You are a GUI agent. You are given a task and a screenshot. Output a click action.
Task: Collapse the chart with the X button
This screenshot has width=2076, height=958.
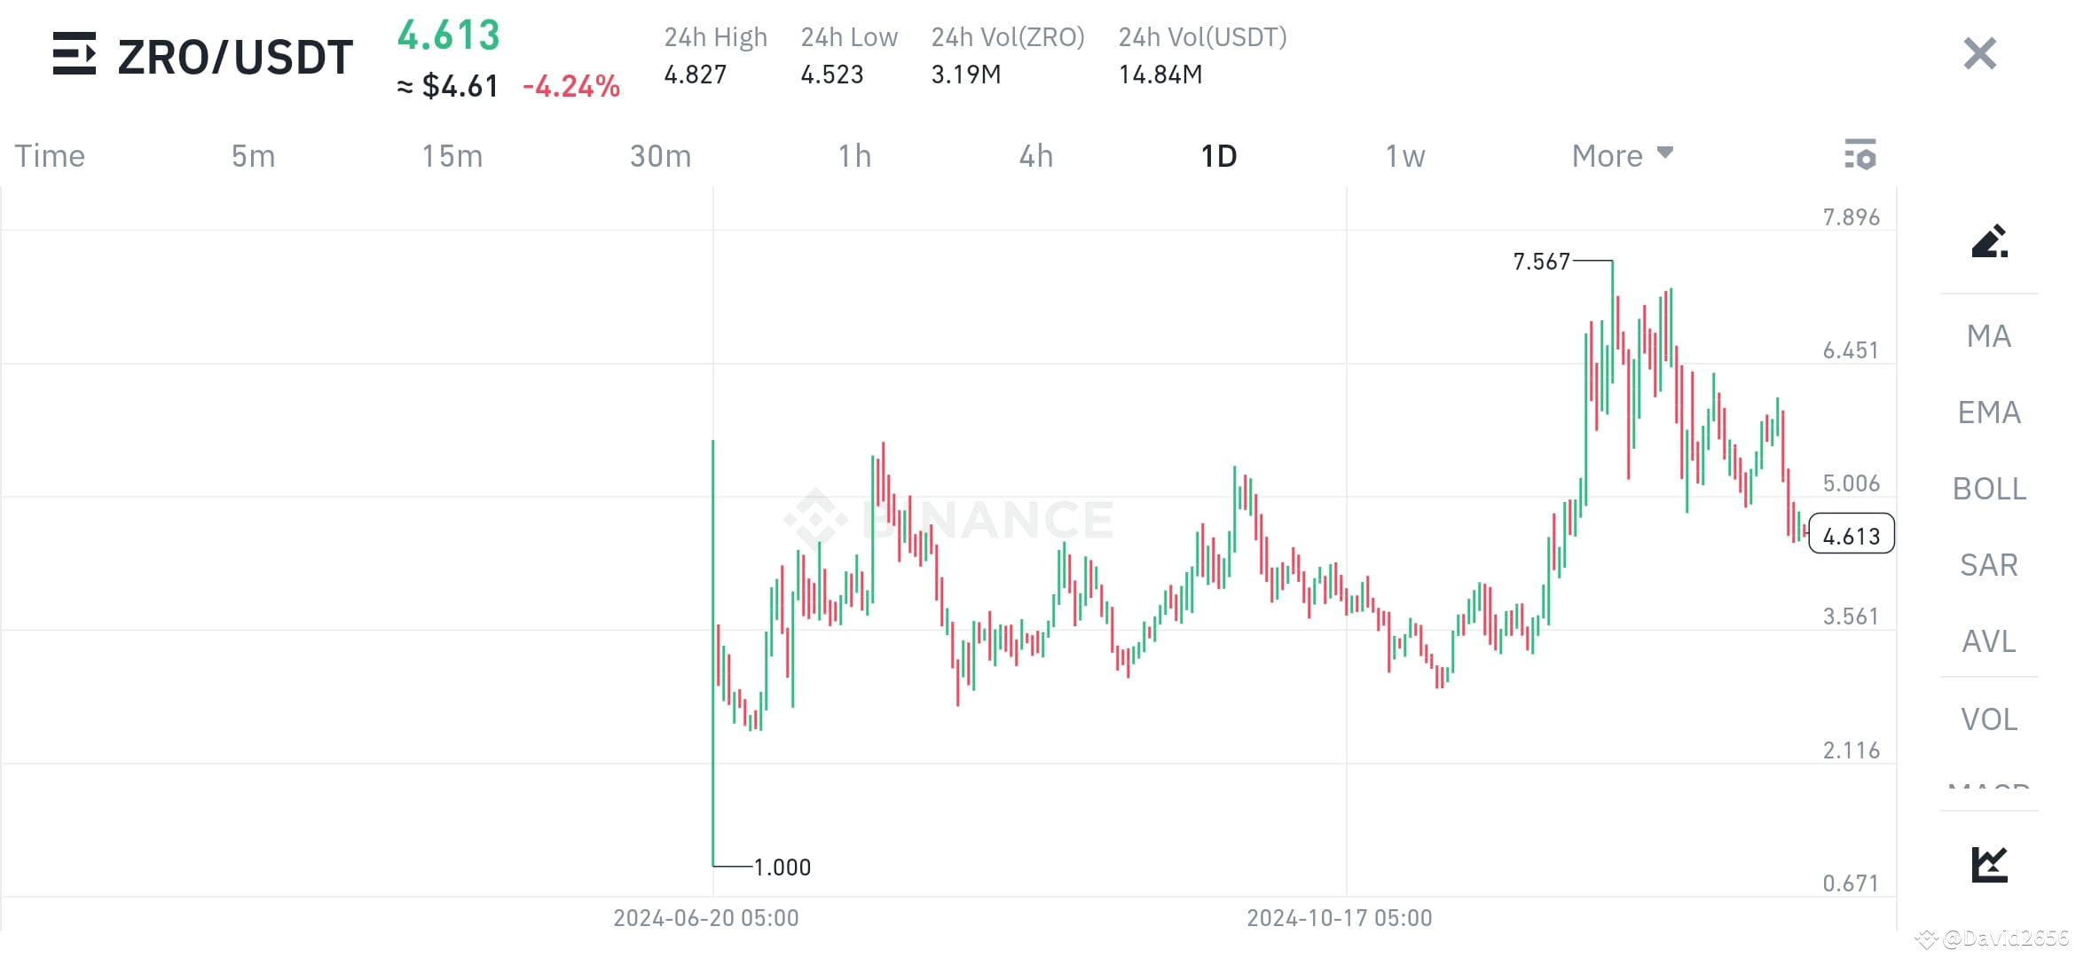click(1978, 53)
